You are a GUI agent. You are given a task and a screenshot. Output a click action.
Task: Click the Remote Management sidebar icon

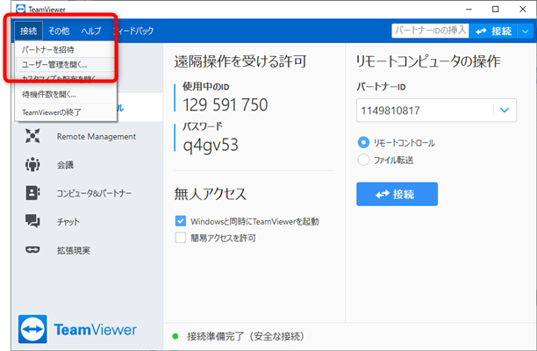coord(32,136)
